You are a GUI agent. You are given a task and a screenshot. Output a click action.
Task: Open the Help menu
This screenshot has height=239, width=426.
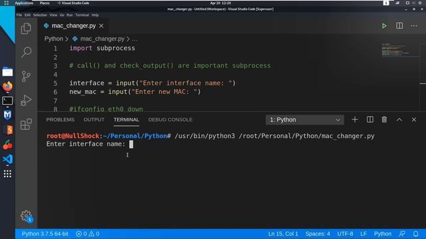coord(95,15)
